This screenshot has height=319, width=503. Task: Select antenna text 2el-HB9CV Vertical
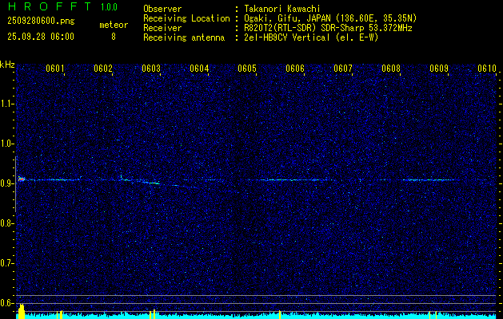point(287,37)
